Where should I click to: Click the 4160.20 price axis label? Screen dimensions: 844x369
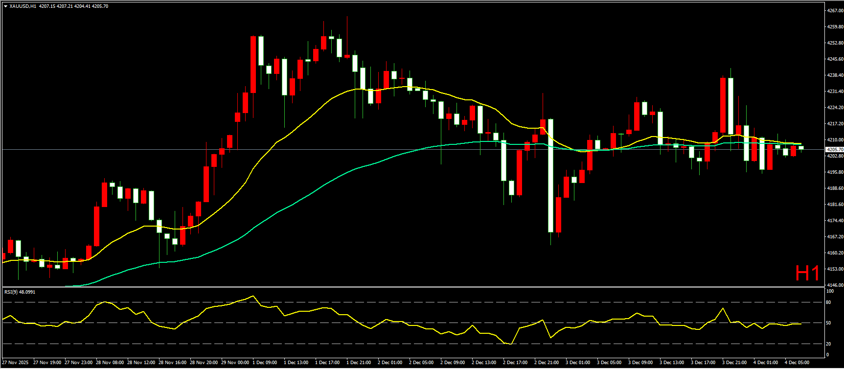(834, 253)
